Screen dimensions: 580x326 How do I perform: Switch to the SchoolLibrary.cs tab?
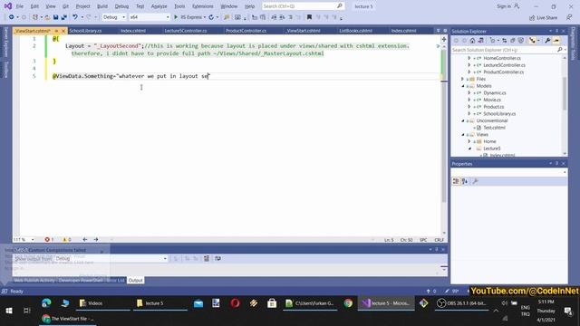(85, 31)
